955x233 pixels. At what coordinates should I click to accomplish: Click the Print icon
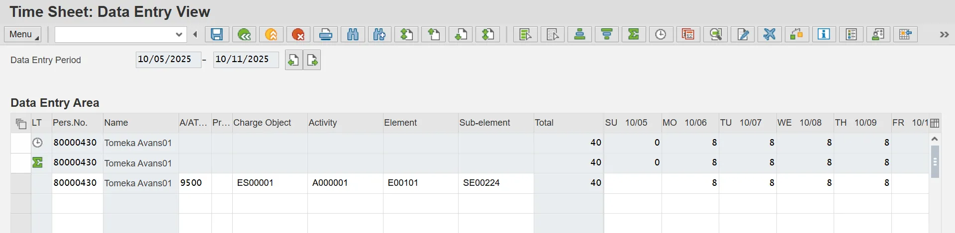(x=325, y=34)
